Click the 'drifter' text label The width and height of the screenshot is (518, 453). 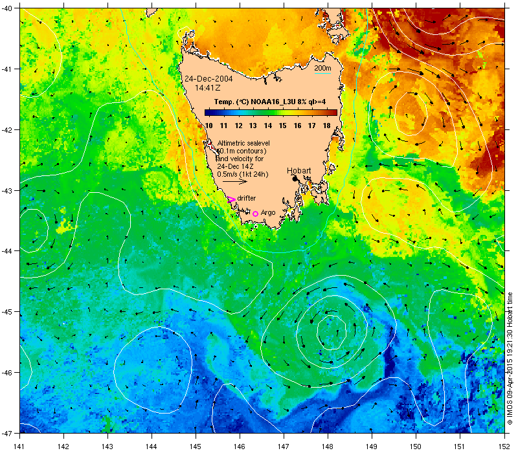point(247,198)
